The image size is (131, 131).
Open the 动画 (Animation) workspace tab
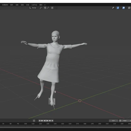pyautogui.click(x=17, y=5)
